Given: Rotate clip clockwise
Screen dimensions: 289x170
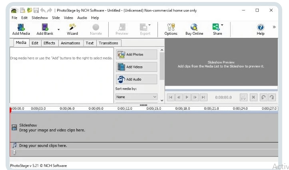Looking at the screenshot, I should [272, 97].
